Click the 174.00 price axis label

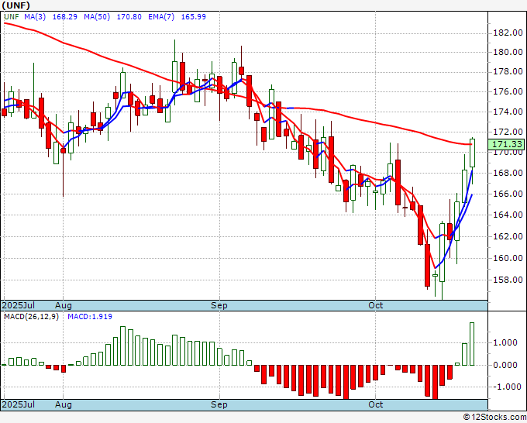coord(508,112)
